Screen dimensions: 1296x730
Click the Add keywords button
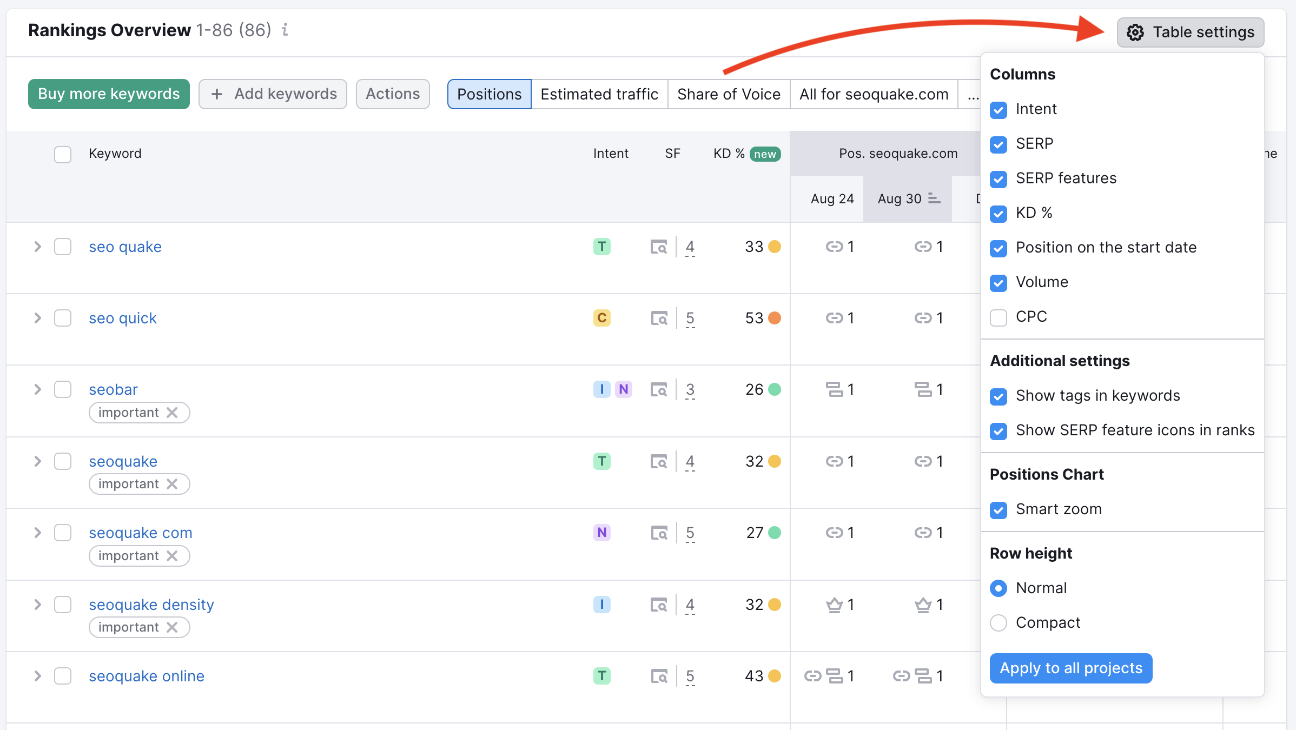coord(274,92)
